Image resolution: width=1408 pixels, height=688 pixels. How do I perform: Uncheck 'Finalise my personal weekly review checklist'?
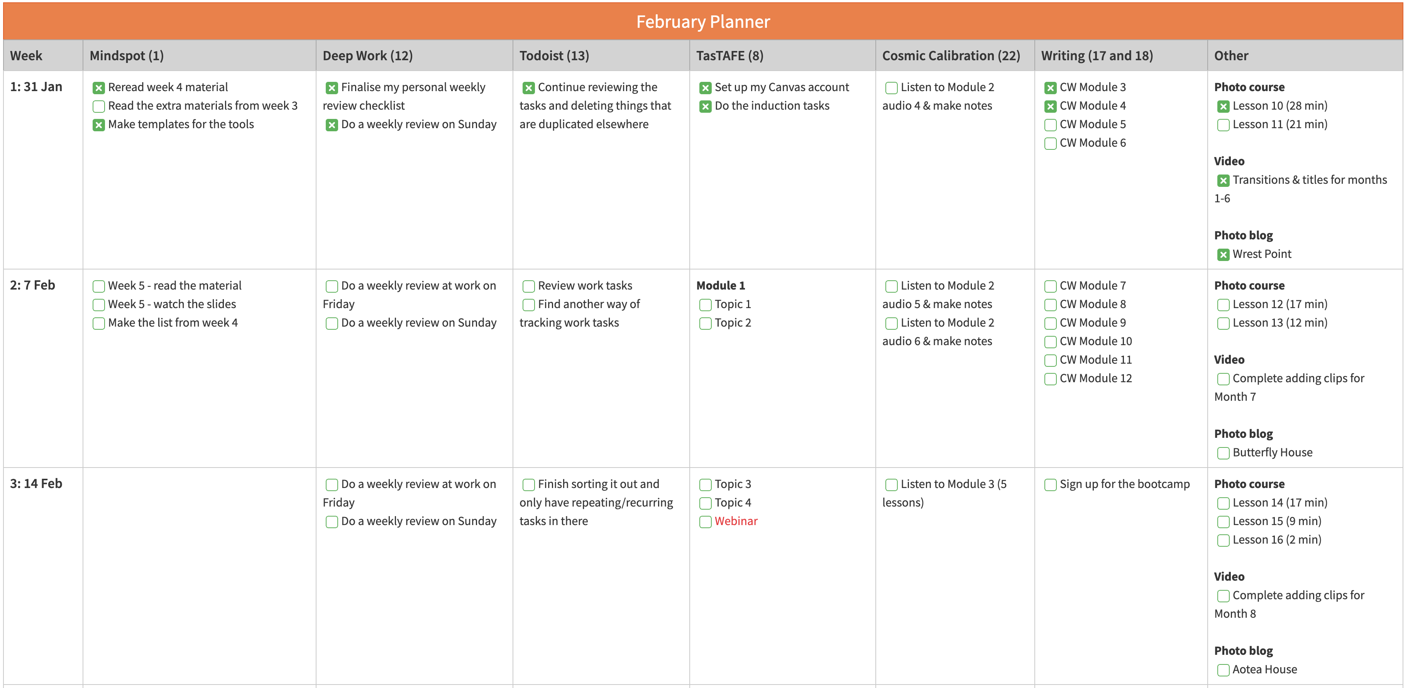pyautogui.click(x=331, y=88)
